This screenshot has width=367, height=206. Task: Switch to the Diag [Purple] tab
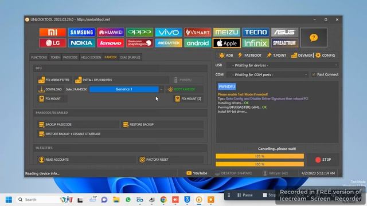[130, 57]
